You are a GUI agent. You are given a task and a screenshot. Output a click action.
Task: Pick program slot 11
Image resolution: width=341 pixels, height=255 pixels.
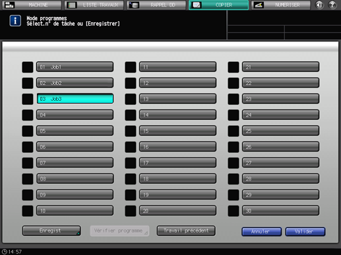pos(177,67)
